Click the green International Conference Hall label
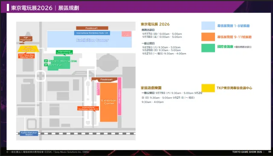This screenshot has width=273, height=156. pos(64,52)
